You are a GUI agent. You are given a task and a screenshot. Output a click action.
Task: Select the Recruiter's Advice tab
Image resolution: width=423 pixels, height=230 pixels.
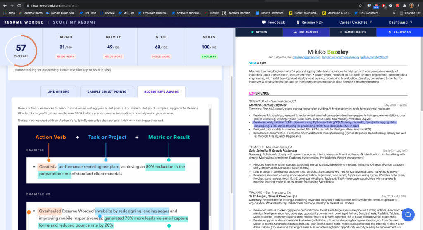point(162,92)
